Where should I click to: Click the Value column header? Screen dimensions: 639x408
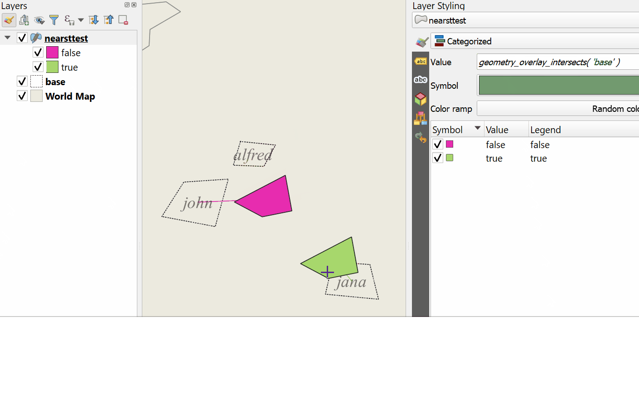click(x=497, y=130)
